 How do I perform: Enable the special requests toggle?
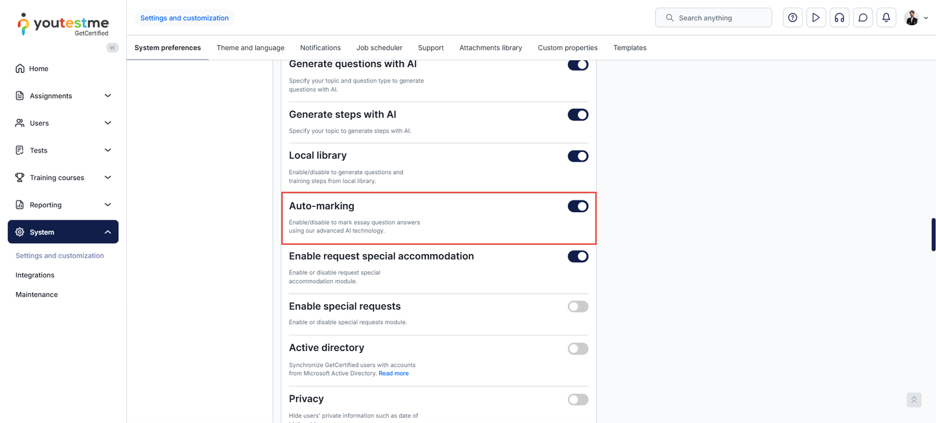tap(577, 306)
